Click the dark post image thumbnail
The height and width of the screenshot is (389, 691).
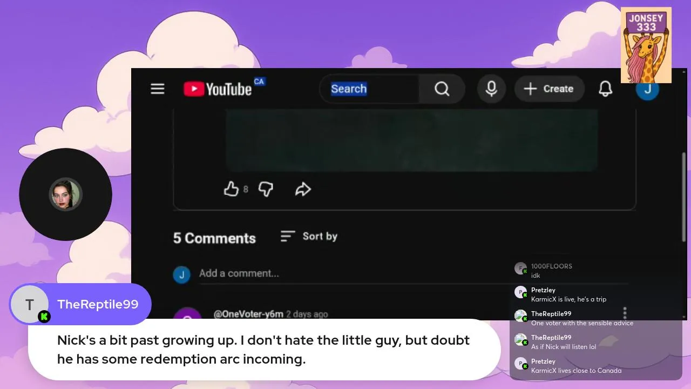pos(411,140)
